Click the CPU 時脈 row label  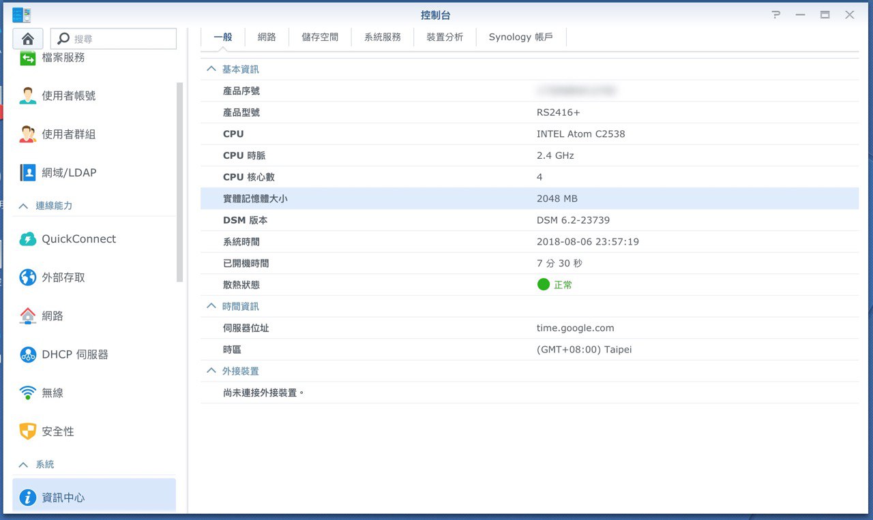pos(244,155)
